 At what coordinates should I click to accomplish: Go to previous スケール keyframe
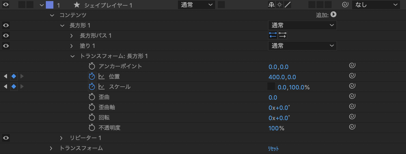(x=5, y=87)
